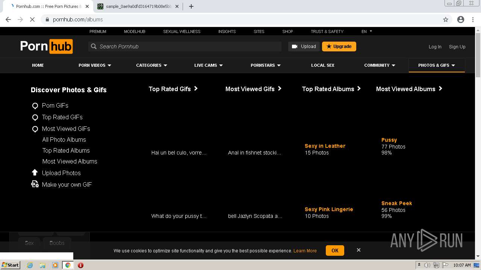Open the red shield taskbar icon
The height and width of the screenshot is (270, 481).
coord(80,265)
